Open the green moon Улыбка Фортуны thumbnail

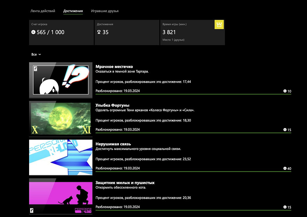pyautogui.click(x=61, y=118)
